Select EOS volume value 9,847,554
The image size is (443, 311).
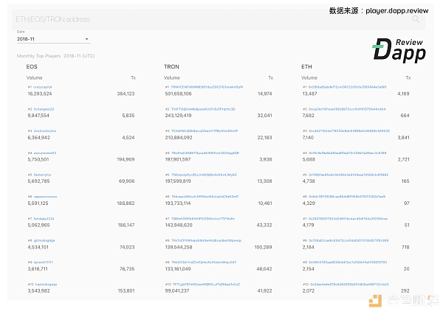pos(38,115)
